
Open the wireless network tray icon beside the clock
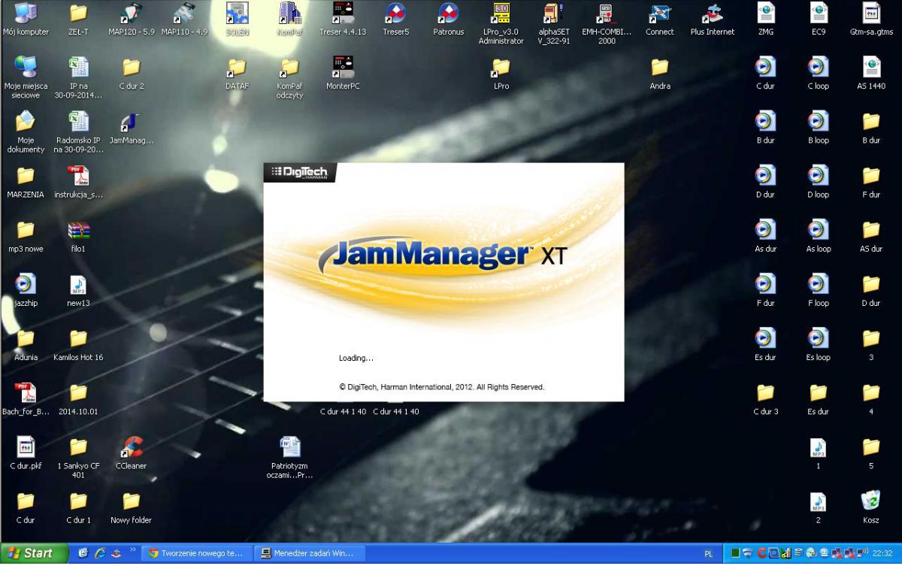point(864,554)
